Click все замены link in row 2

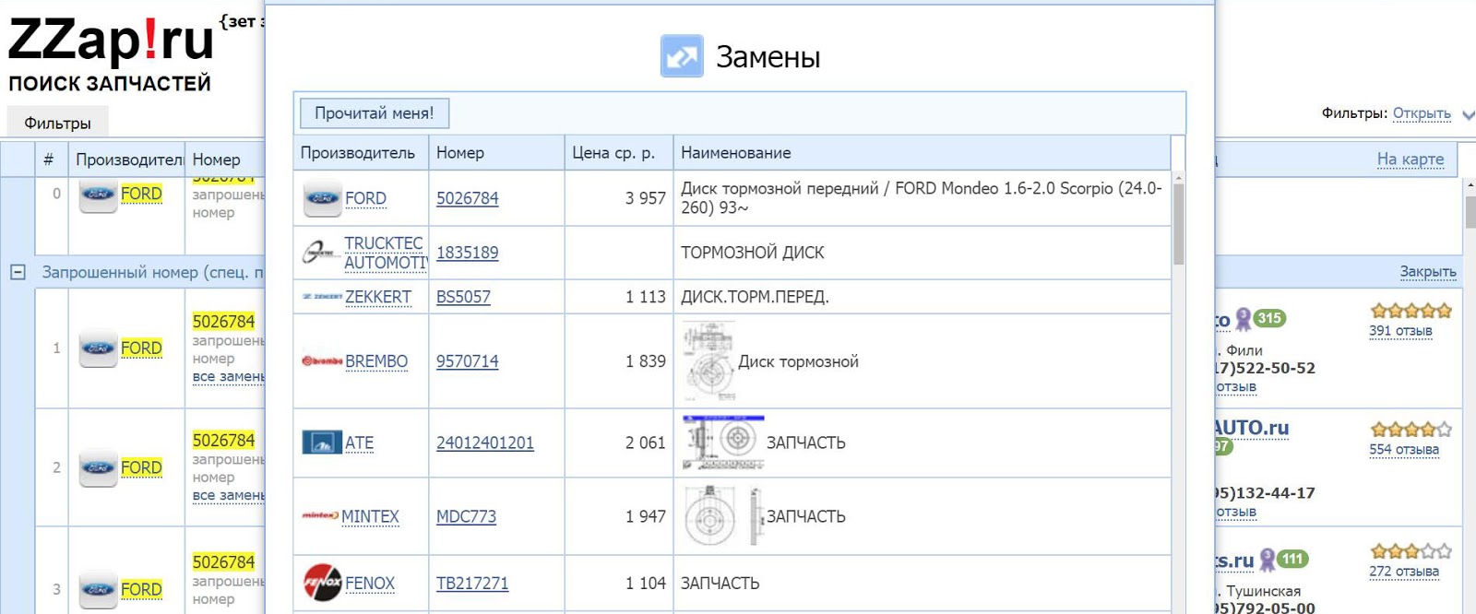click(229, 495)
